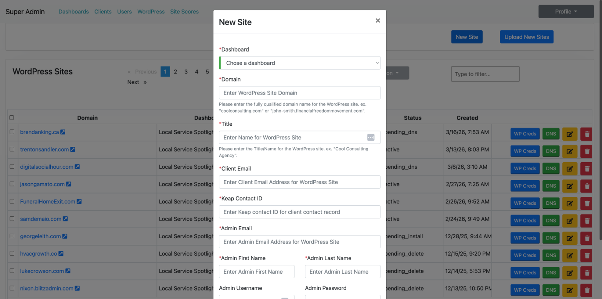
Task: Edit FuneralHomeExit.com using pencil icon
Action: coord(570,203)
